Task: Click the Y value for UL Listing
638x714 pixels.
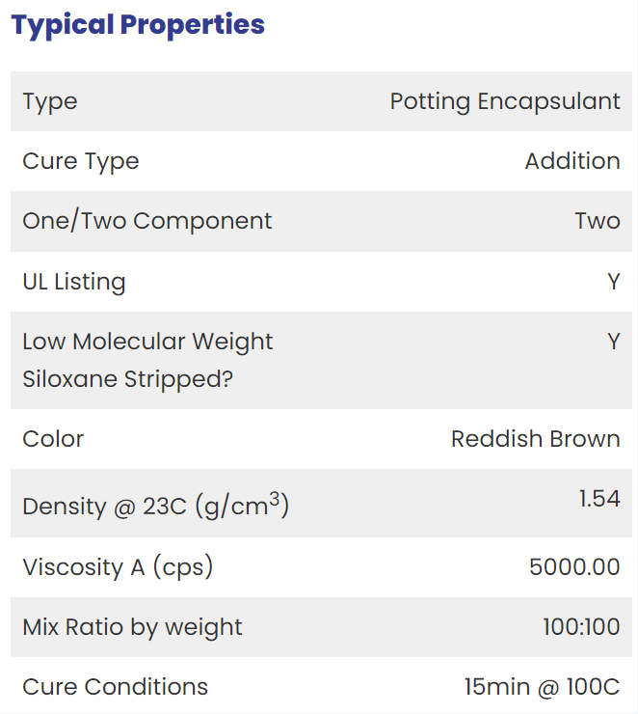Action: coord(614,282)
